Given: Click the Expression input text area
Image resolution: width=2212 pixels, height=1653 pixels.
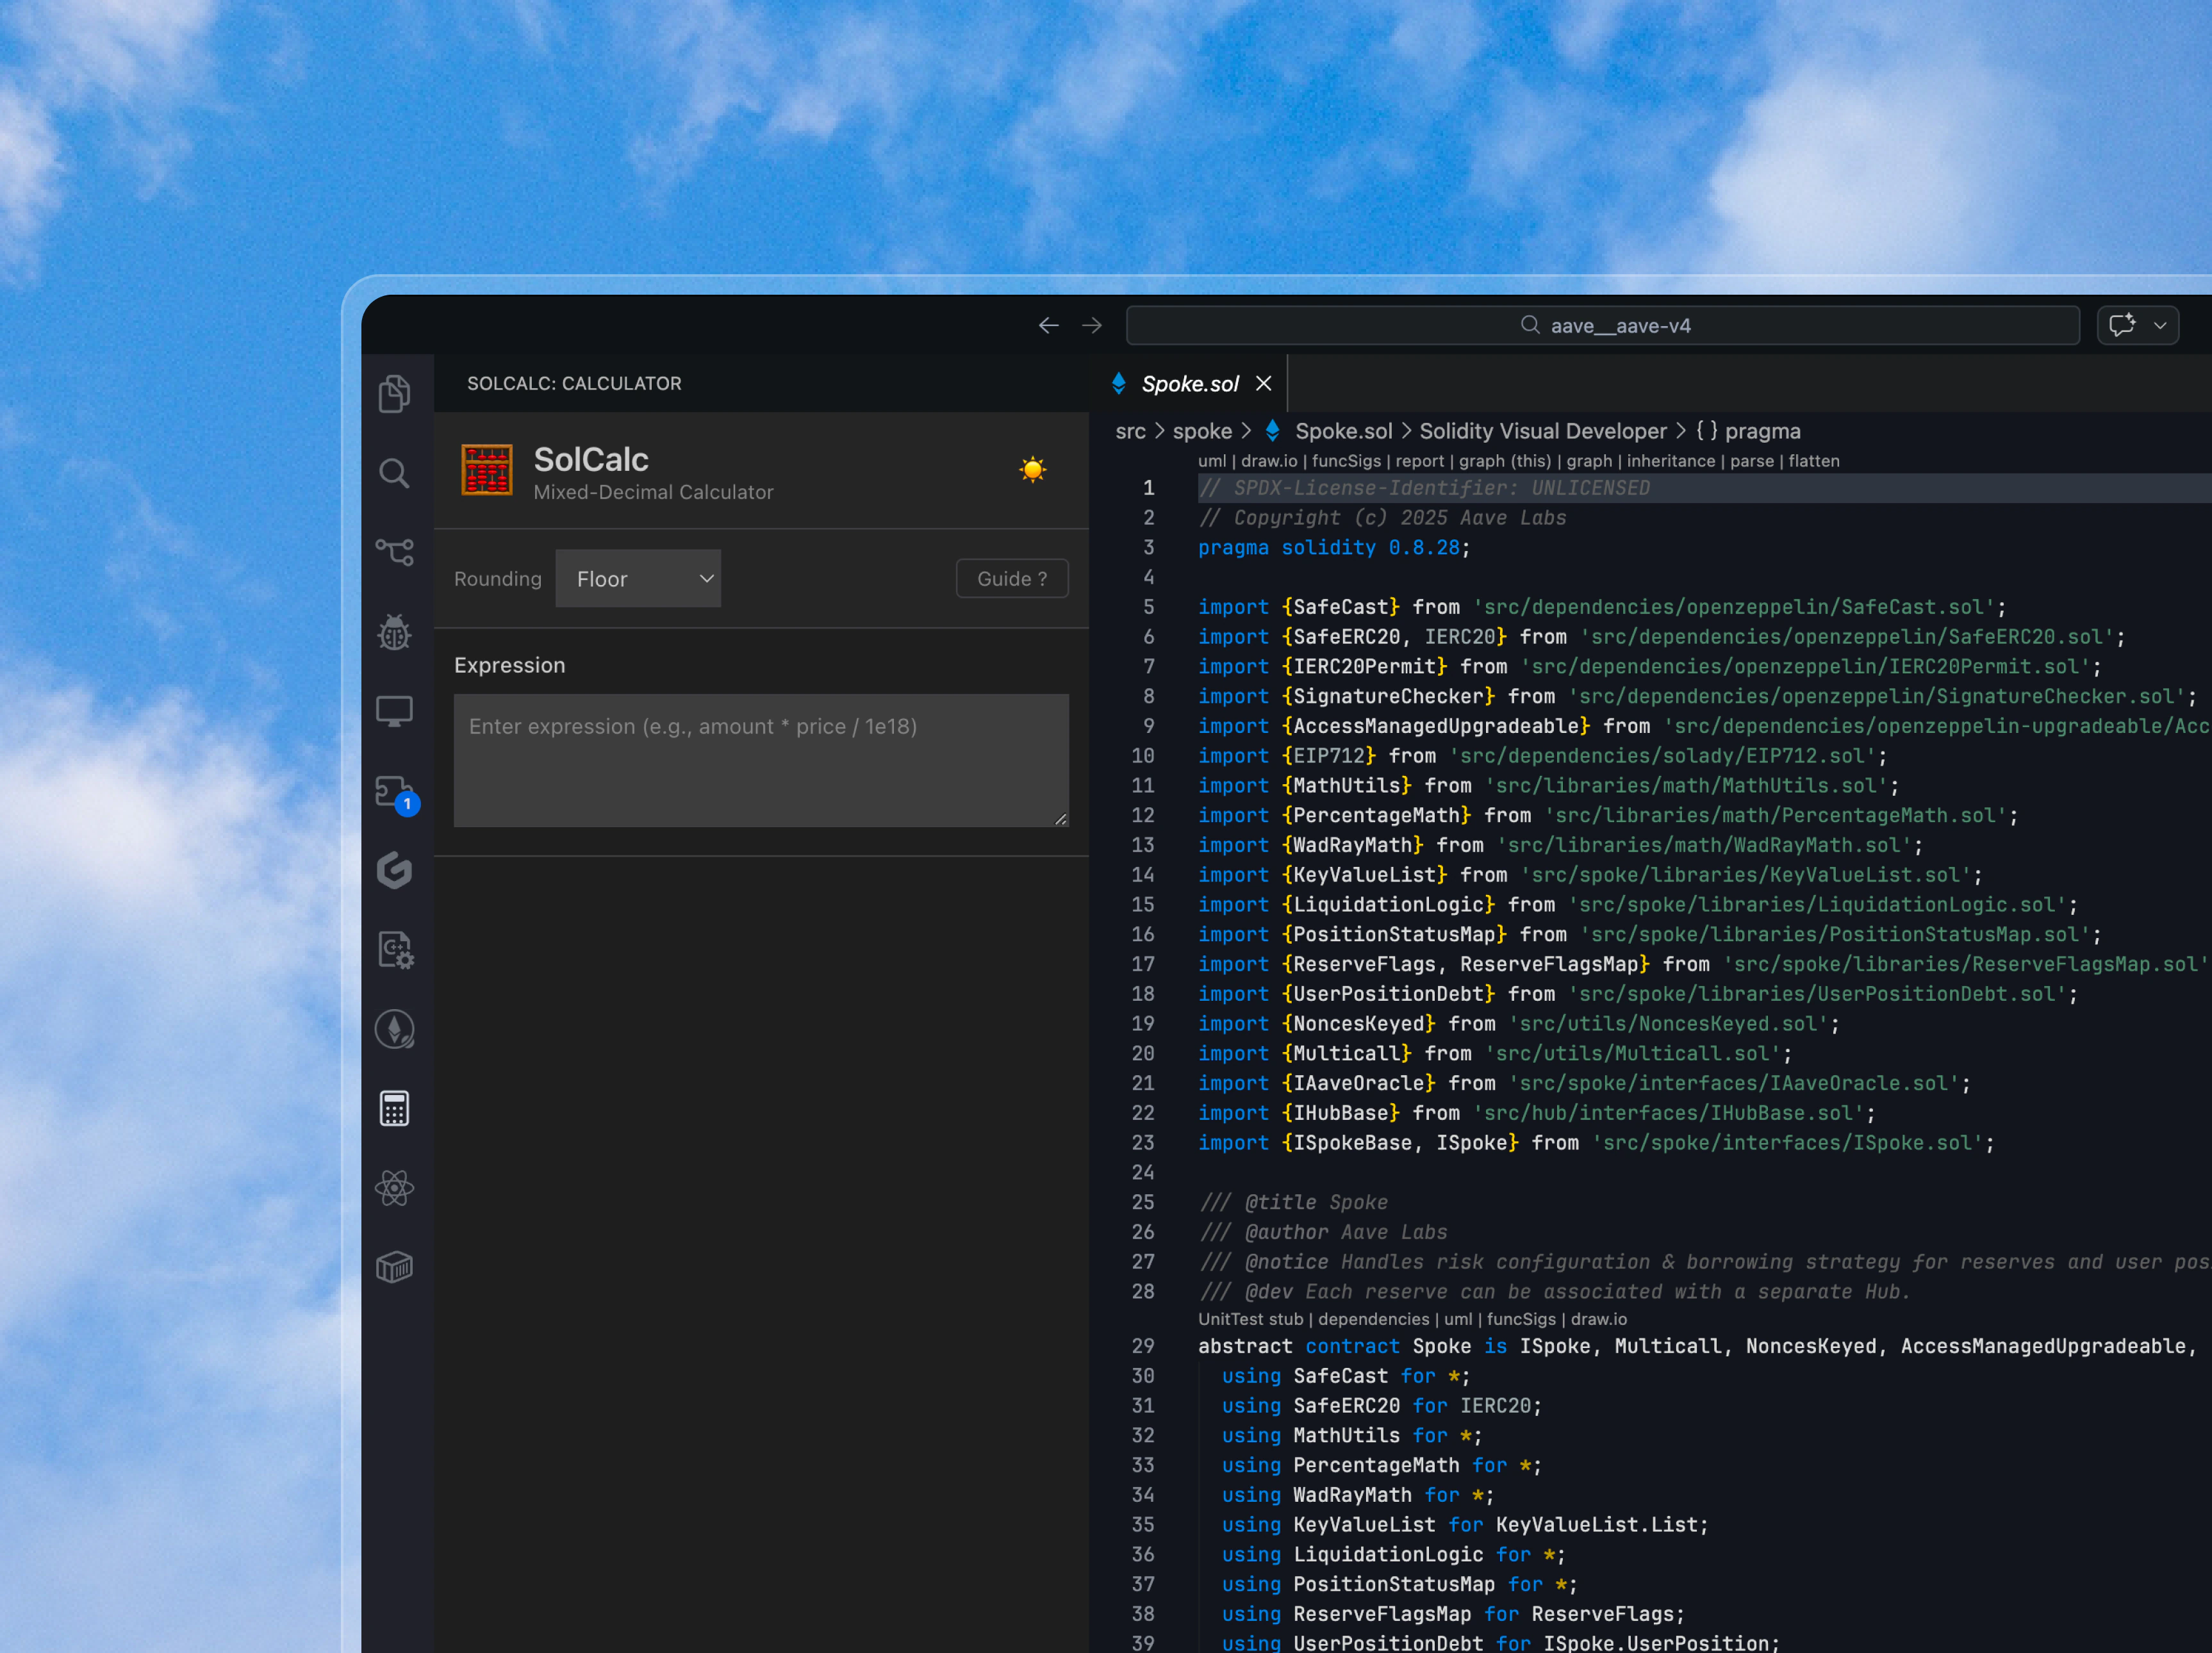Looking at the screenshot, I should coord(760,760).
